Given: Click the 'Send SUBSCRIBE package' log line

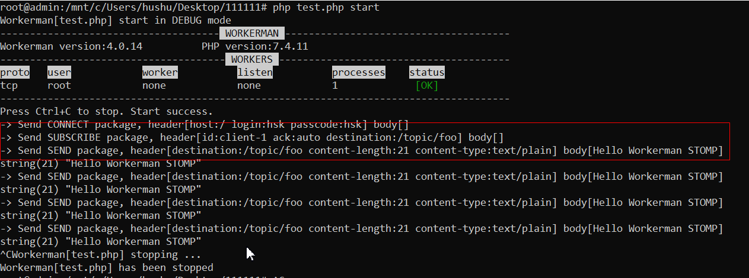Looking at the screenshot, I should pyautogui.click(x=252, y=138).
